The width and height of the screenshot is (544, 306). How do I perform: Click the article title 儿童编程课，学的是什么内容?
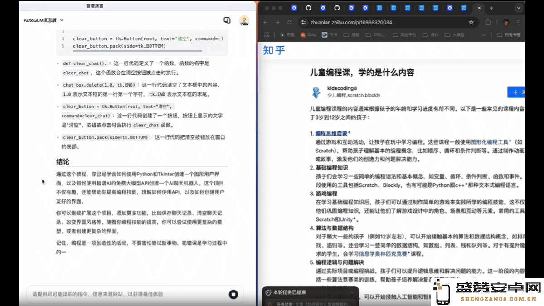362,73
